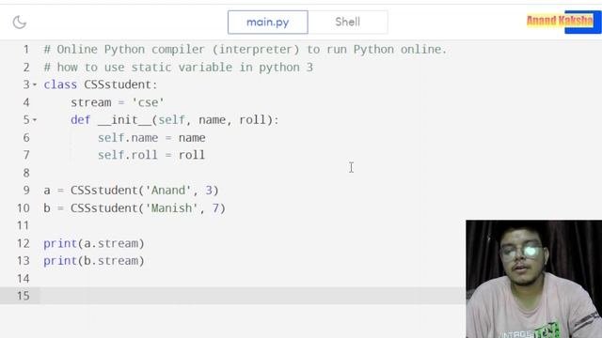Click the highlighted empty line 15
The width and height of the screenshot is (602, 338).
(232, 296)
